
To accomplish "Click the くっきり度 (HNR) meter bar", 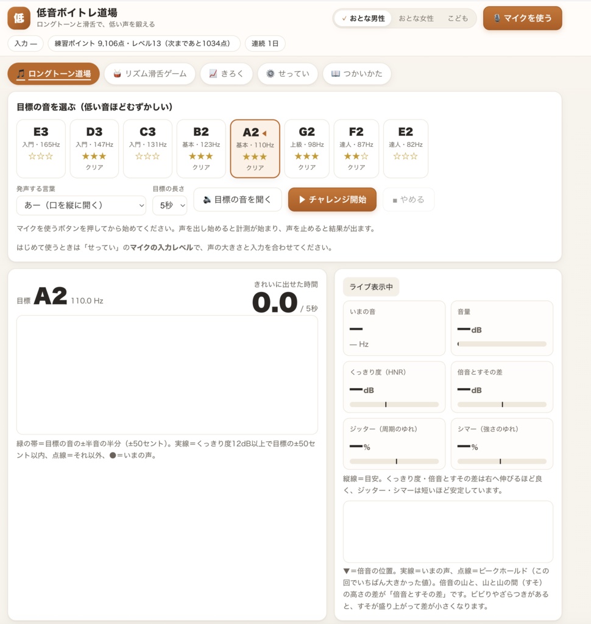I will click(394, 405).
